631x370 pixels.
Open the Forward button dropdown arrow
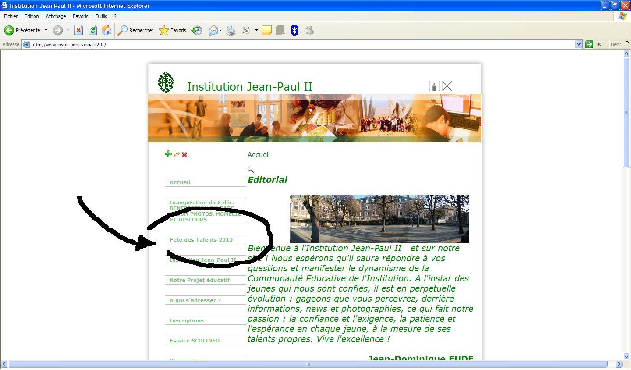(68, 30)
